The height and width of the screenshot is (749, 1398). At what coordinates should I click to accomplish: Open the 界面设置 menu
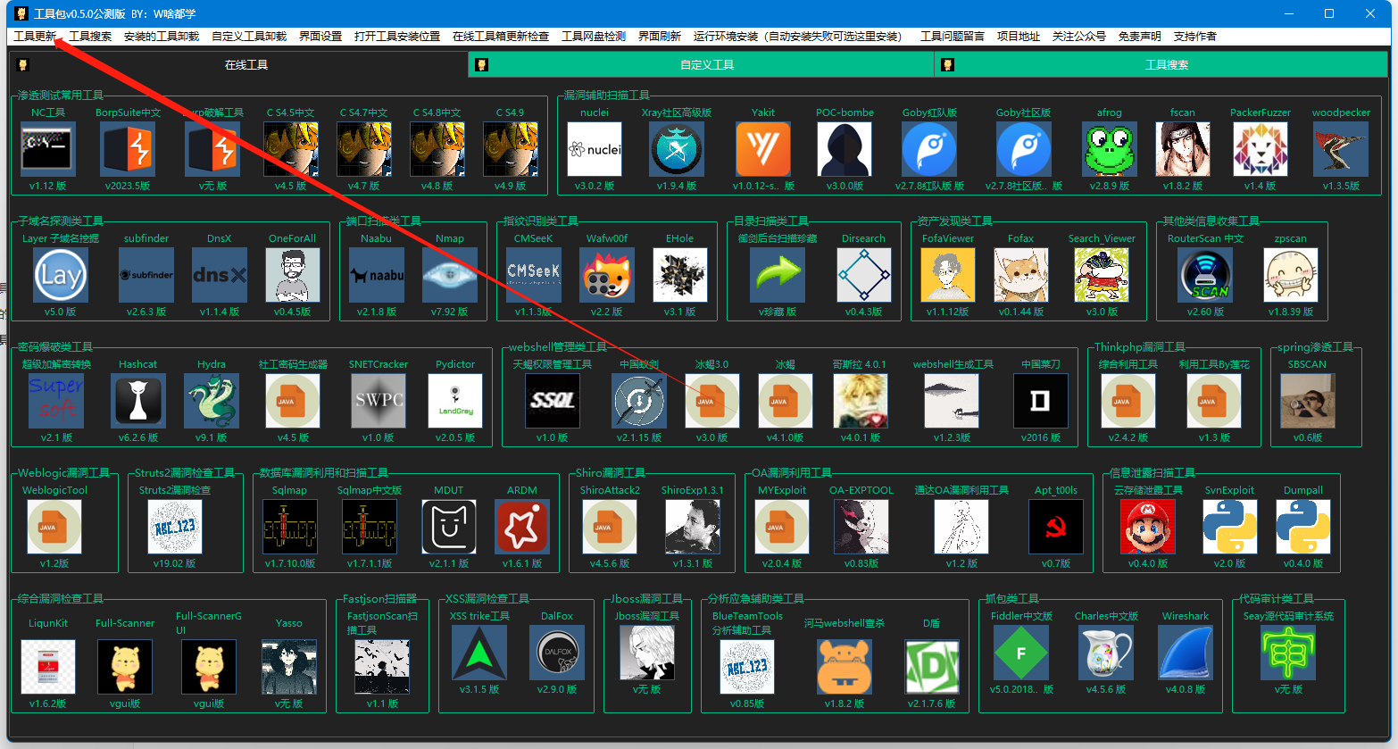click(320, 37)
